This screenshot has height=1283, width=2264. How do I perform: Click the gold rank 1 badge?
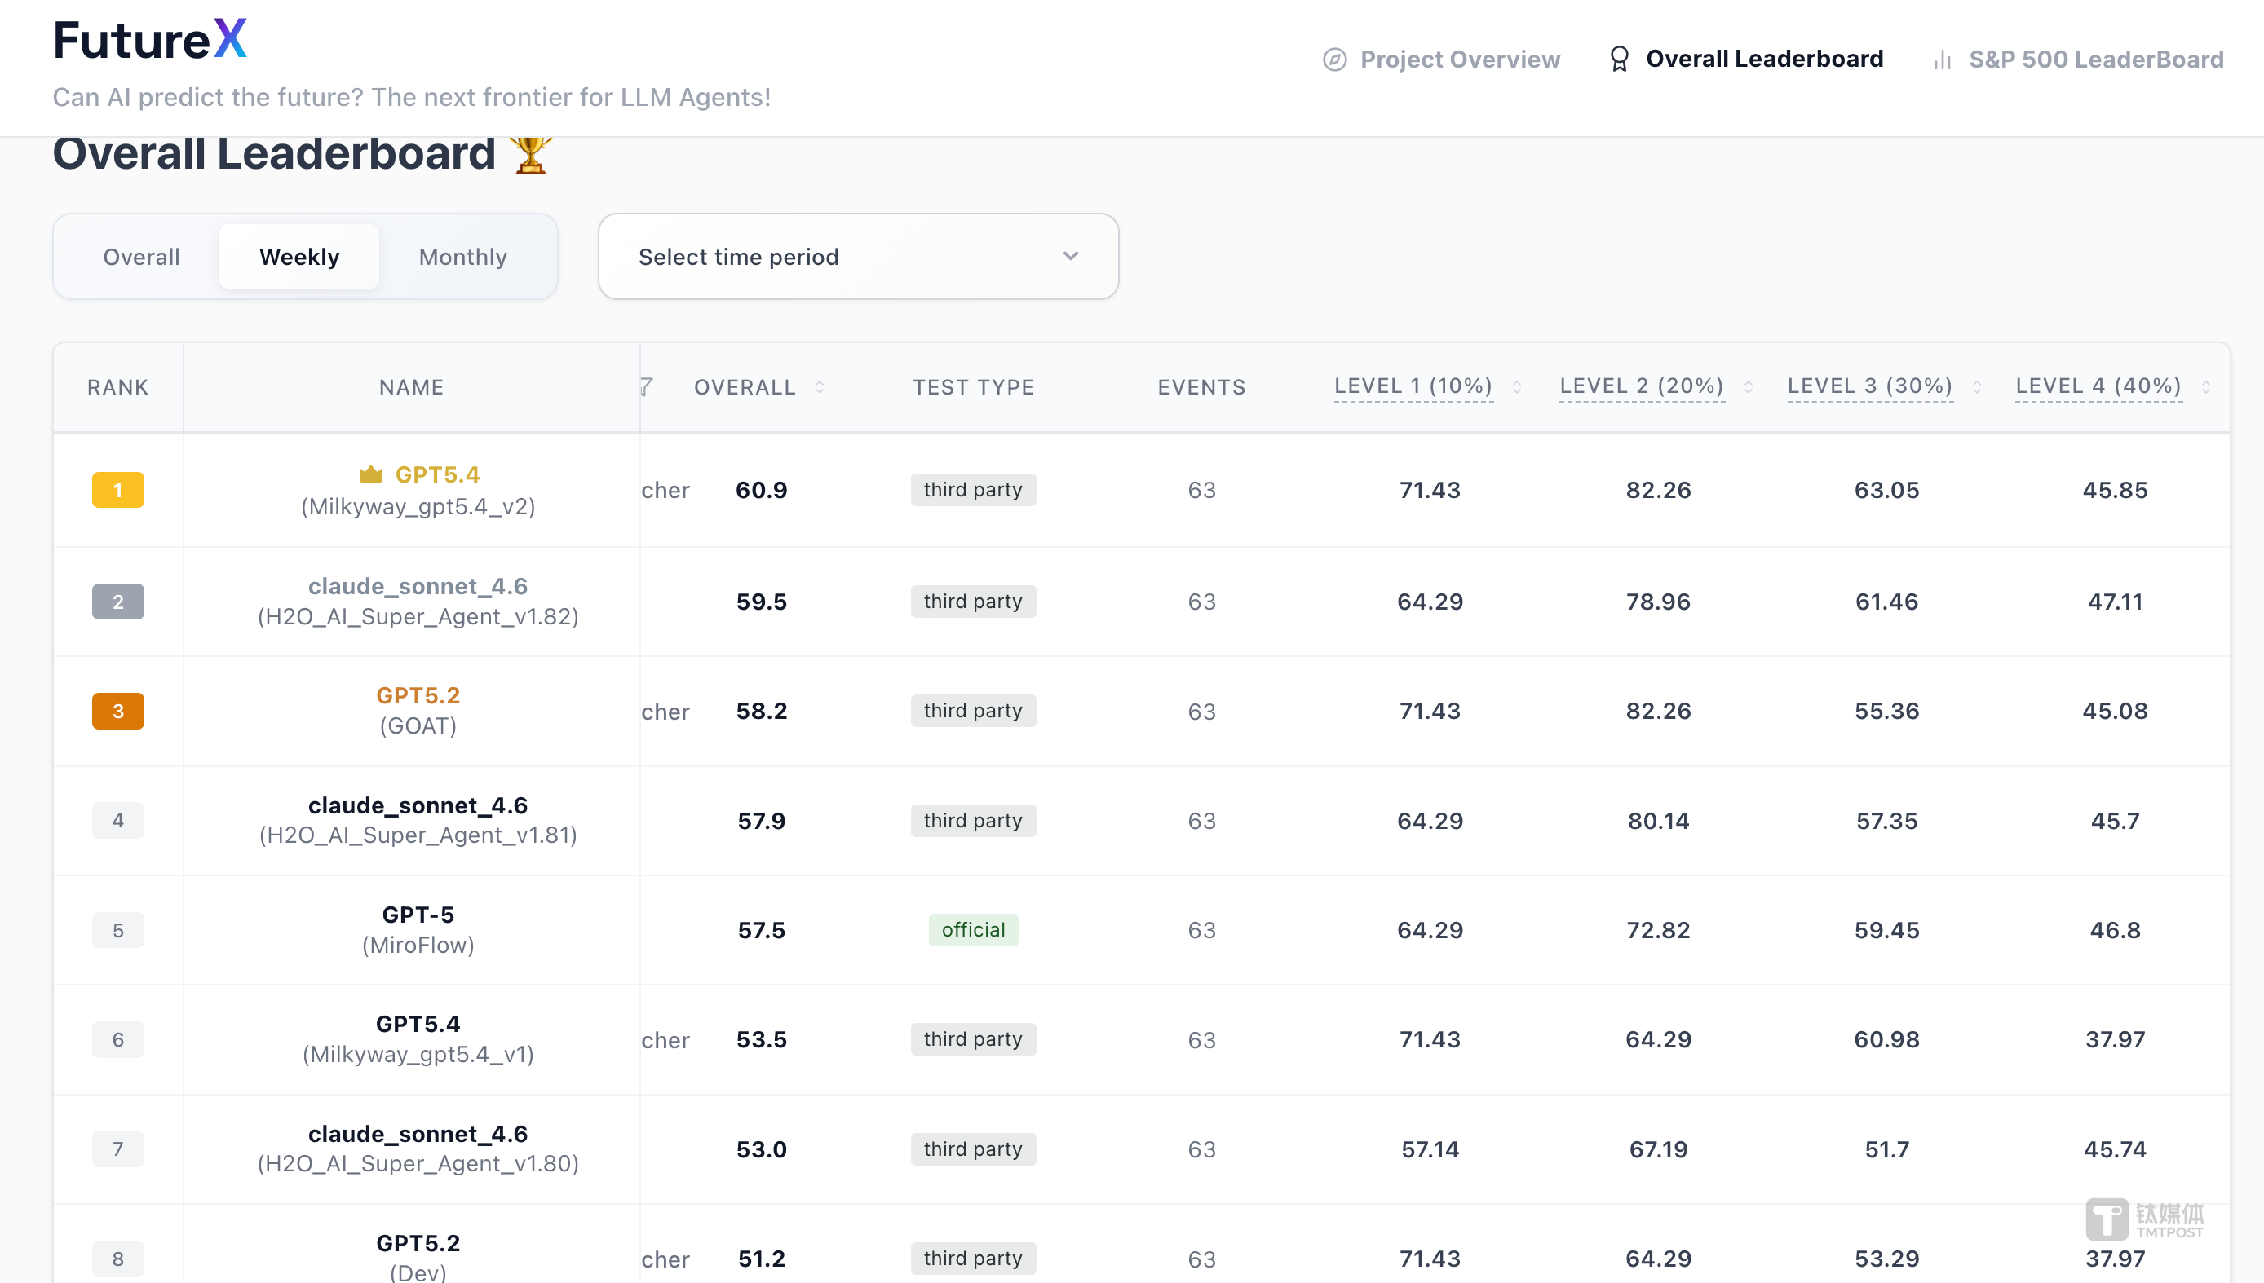pos(118,490)
